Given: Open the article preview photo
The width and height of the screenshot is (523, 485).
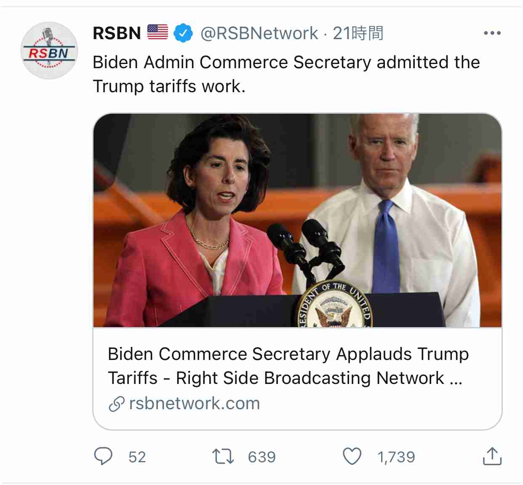Looking at the screenshot, I should point(297,211).
